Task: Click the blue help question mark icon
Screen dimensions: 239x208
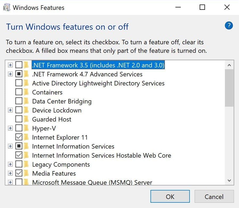Action: [229, 26]
